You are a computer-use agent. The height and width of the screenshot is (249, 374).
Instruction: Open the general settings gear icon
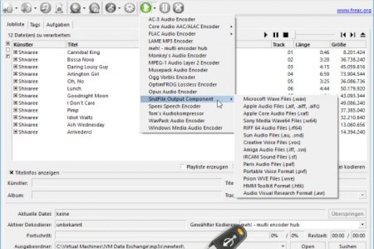click(x=129, y=9)
